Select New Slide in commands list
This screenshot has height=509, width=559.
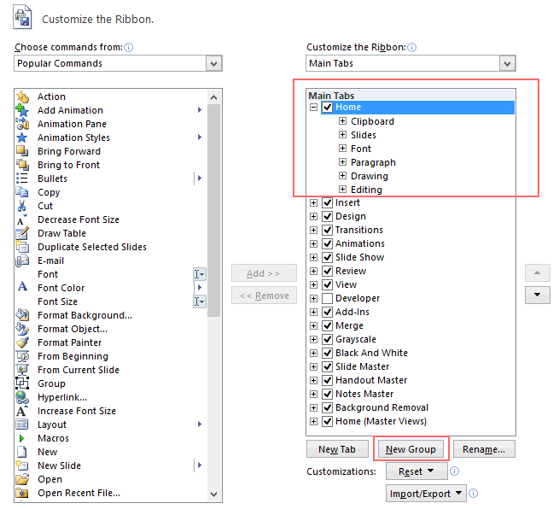[x=59, y=465]
